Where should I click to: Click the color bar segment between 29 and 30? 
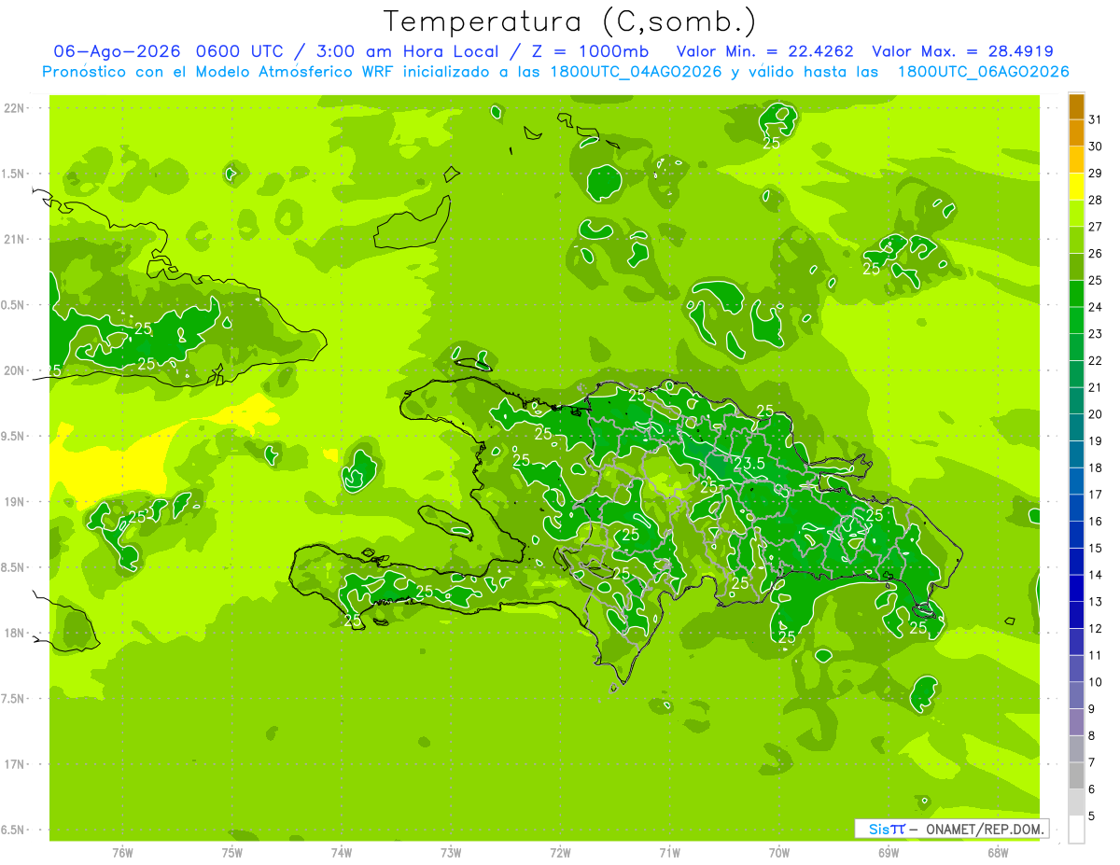click(1076, 160)
